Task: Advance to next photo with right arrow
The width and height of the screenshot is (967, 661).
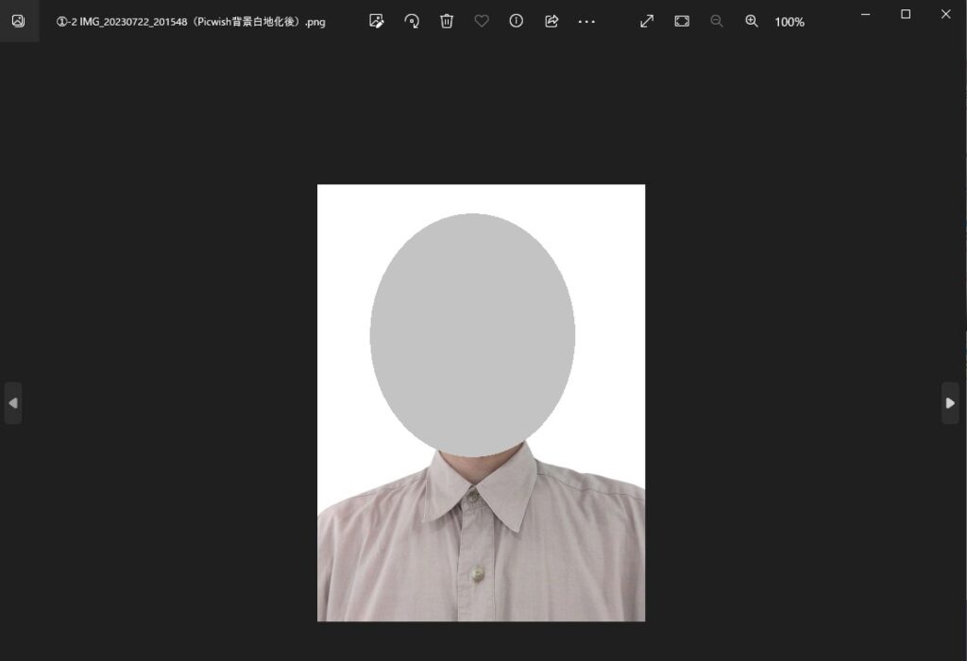Action: coord(950,403)
